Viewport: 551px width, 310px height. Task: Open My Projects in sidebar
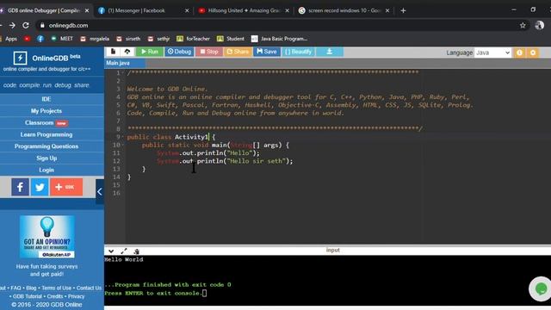[x=46, y=111]
